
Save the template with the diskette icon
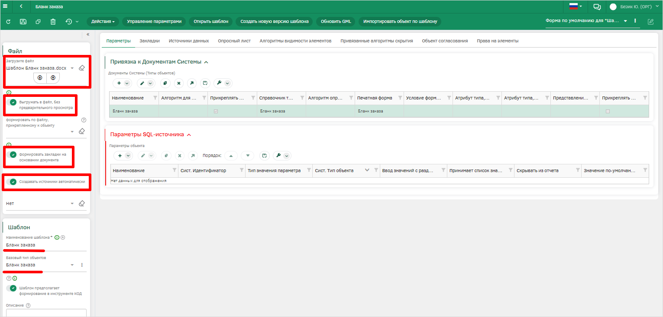point(23,21)
